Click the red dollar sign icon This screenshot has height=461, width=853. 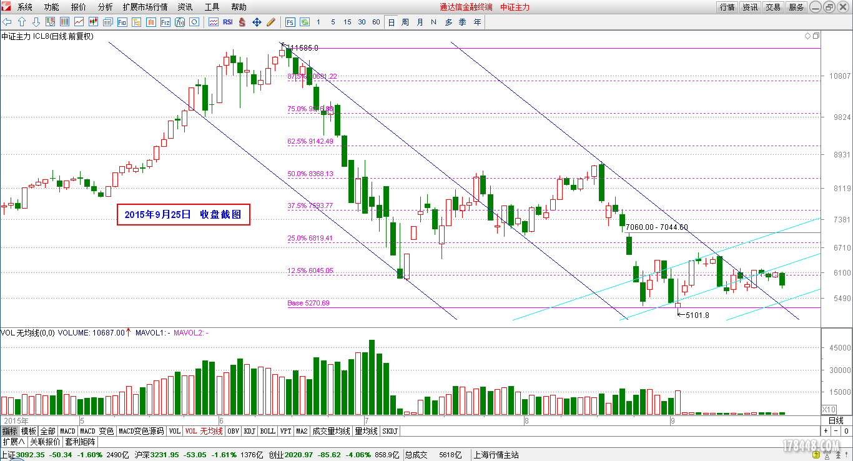pos(242,22)
